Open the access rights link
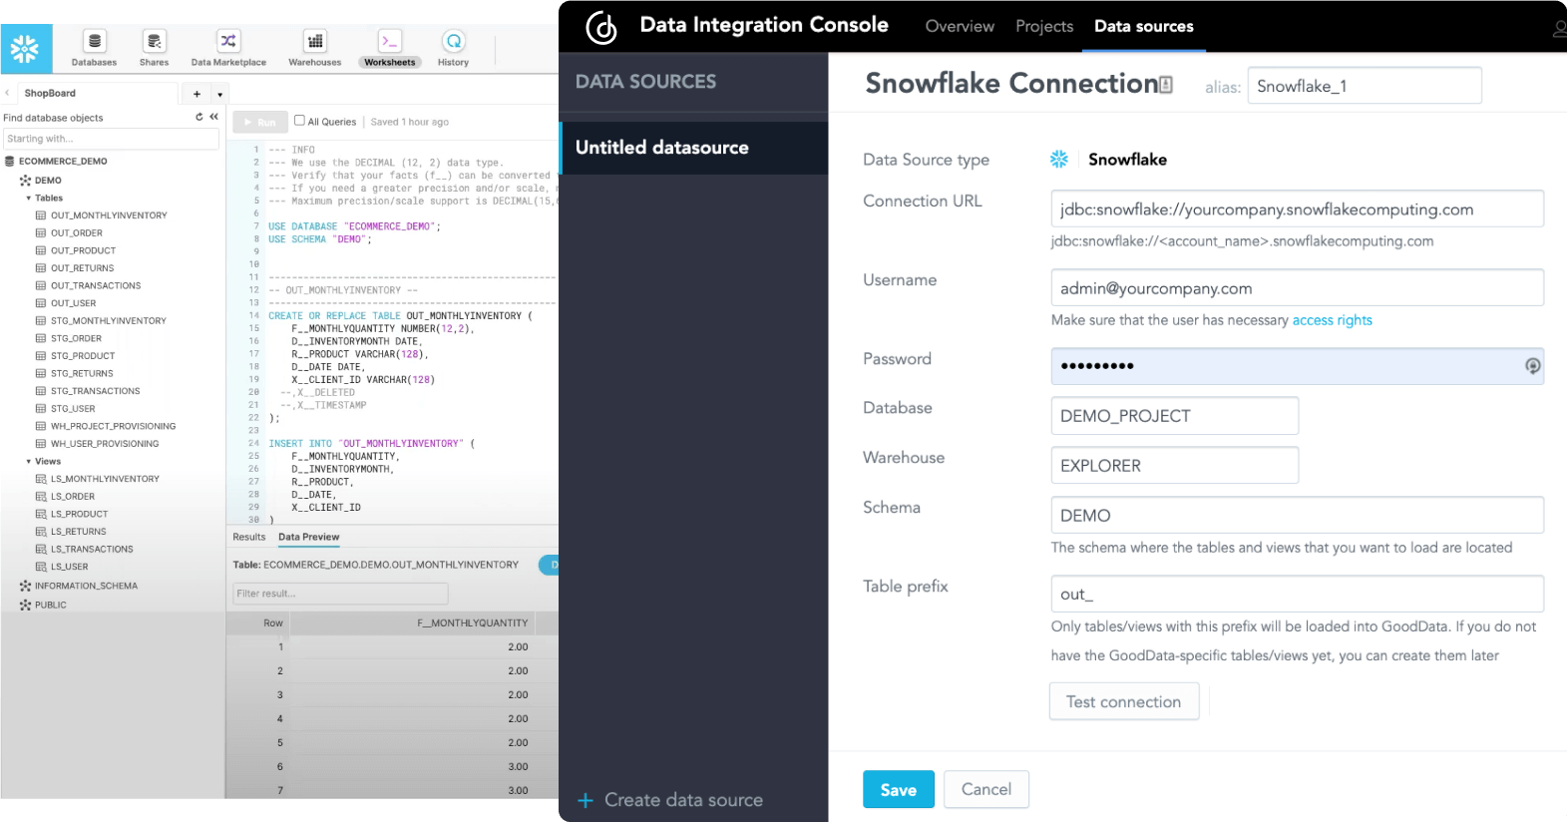1567x822 pixels. tap(1333, 320)
